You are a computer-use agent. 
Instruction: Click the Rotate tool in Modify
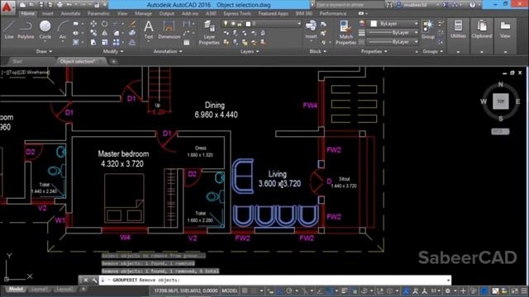(105, 24)
